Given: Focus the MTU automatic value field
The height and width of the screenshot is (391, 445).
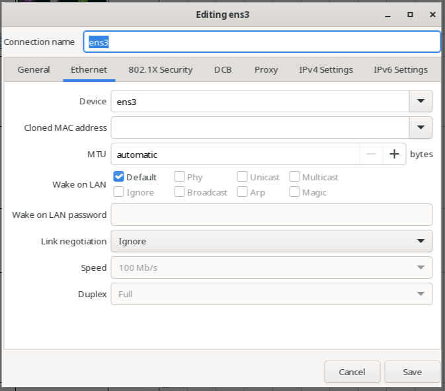Looking at the screenshot, I should tap(235, 154).
